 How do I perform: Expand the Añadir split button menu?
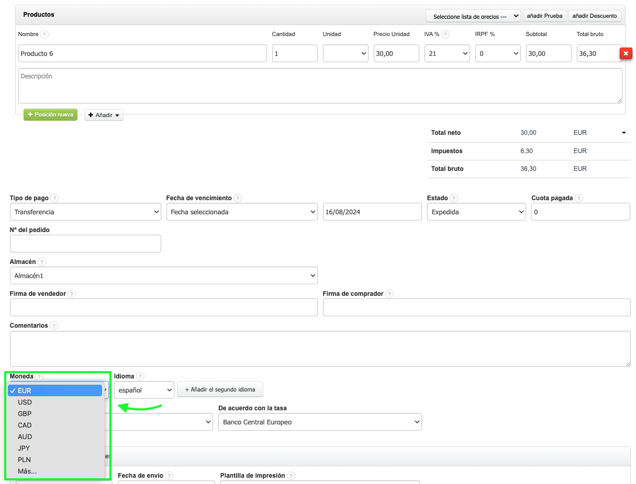pyautogui.click(x=104, y=115)
